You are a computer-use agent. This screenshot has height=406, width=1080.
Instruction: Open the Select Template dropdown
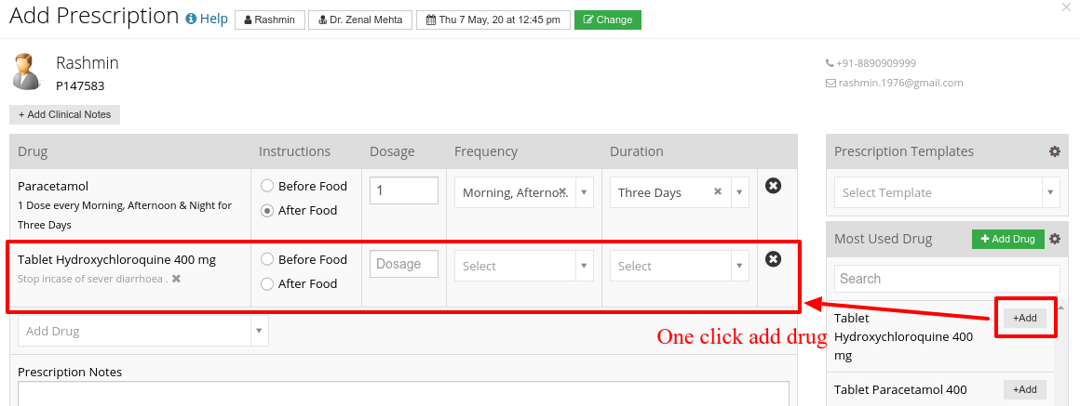coord(947,193)
